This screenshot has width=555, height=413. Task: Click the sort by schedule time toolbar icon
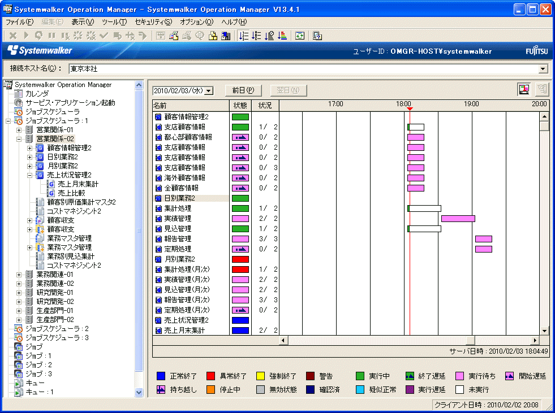[269, 36]
